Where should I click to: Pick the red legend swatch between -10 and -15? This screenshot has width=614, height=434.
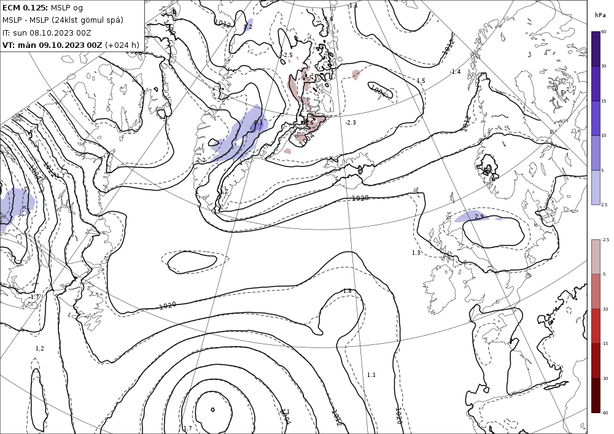coord(596,326)
